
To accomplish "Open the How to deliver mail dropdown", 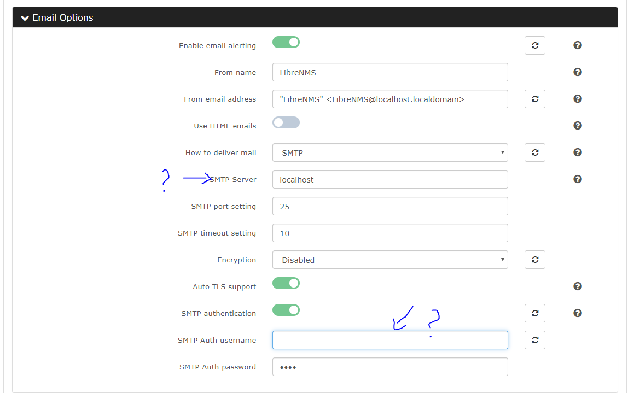I will coord(389,152).
